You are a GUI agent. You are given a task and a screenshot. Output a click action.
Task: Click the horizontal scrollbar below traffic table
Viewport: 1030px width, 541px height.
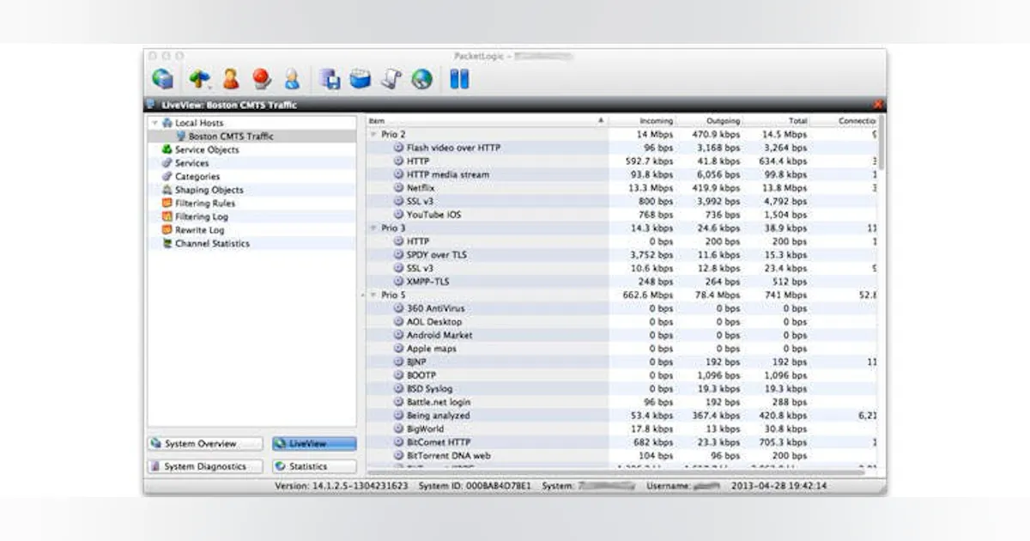(616, 472)
